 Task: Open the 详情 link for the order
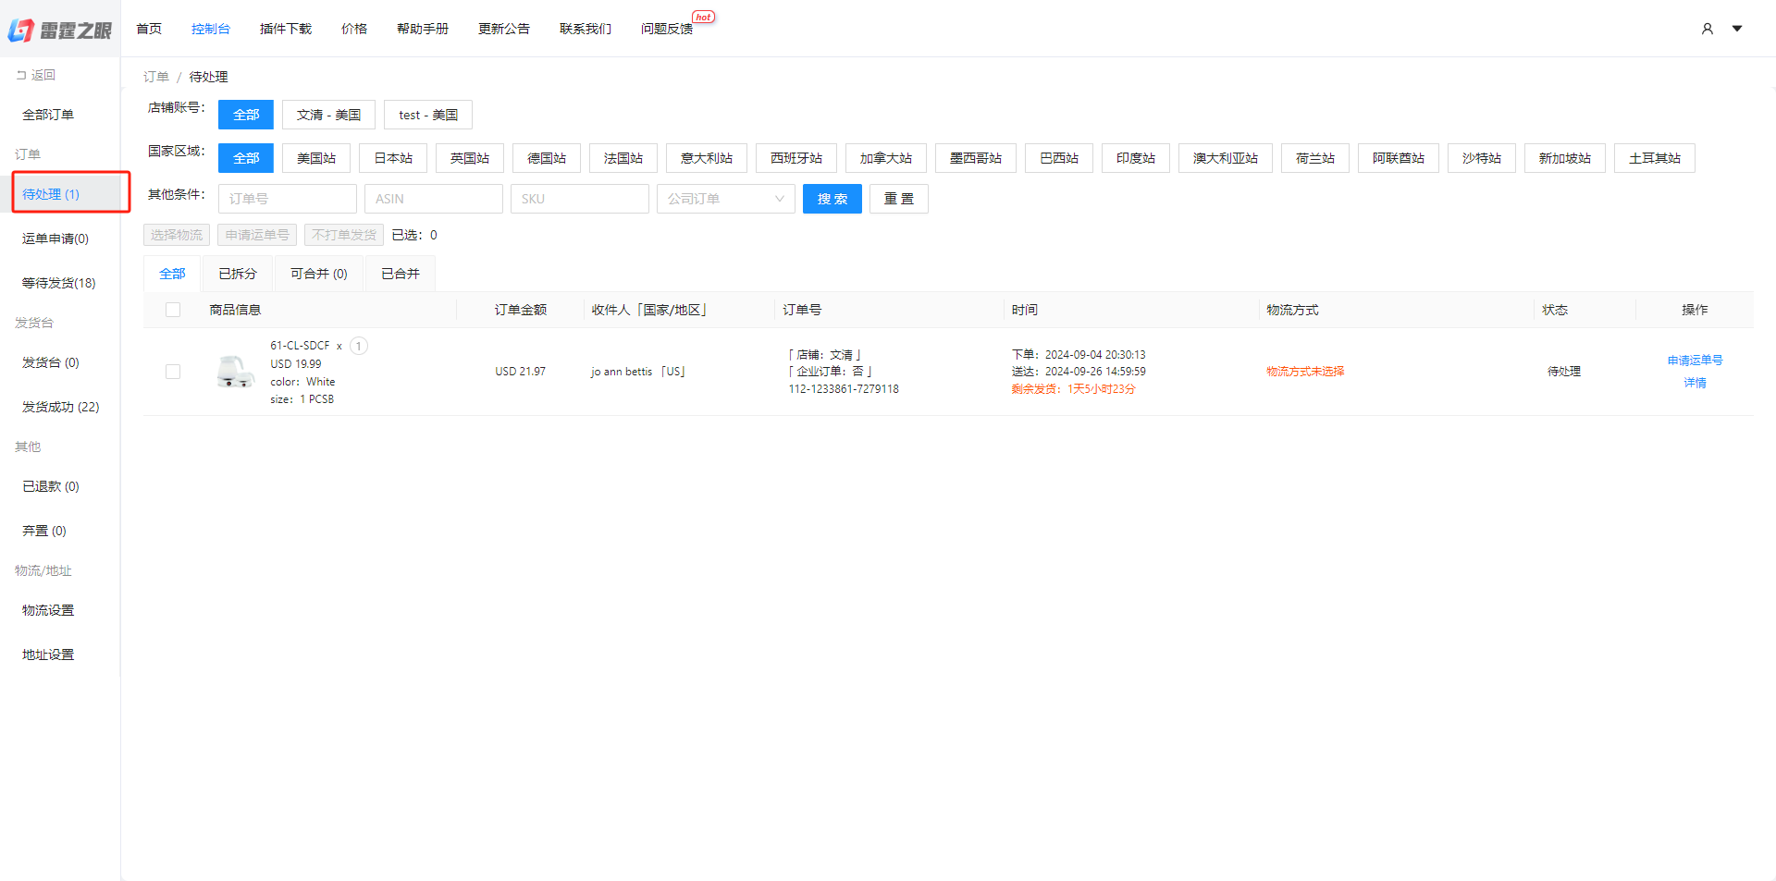coord(1695,382)
